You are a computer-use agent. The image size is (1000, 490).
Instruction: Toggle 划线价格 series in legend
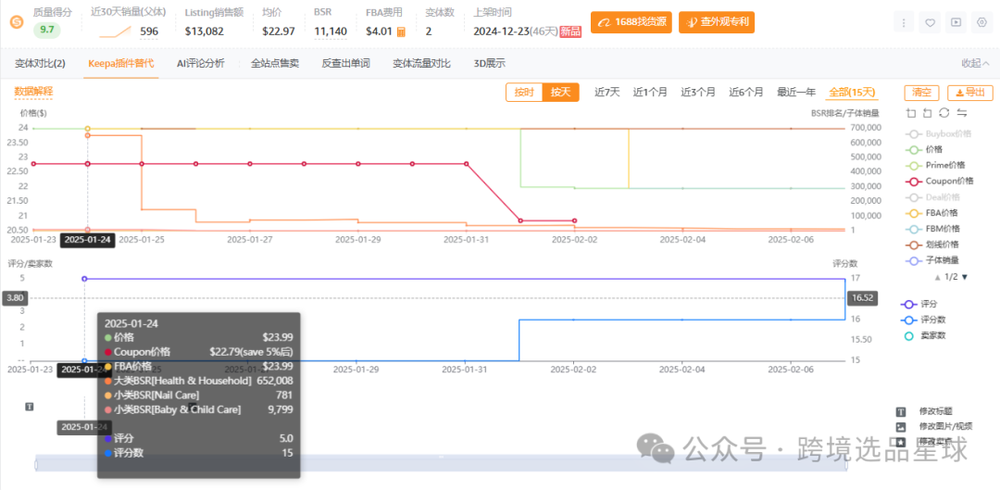pos(931,245)
